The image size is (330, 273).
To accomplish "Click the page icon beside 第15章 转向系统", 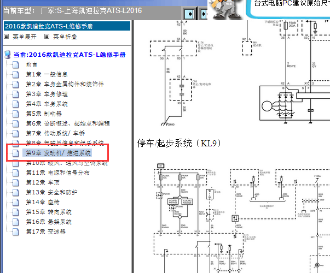I will point(15,212).
